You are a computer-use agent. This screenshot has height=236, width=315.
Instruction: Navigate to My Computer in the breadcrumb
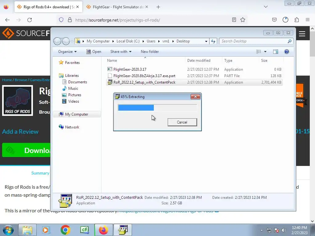coord(98,41)
